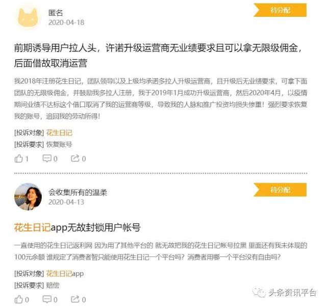Open profile photo of 会收集所有的温柔

pos(28,196)
